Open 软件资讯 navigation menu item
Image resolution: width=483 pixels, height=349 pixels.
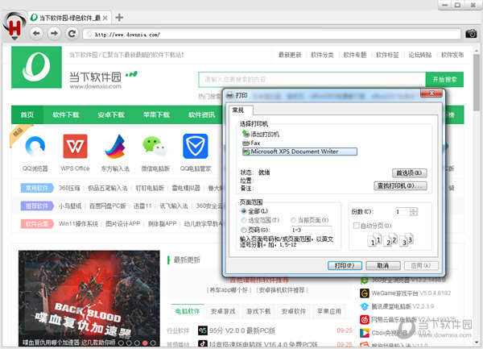[x=201, y=114]
